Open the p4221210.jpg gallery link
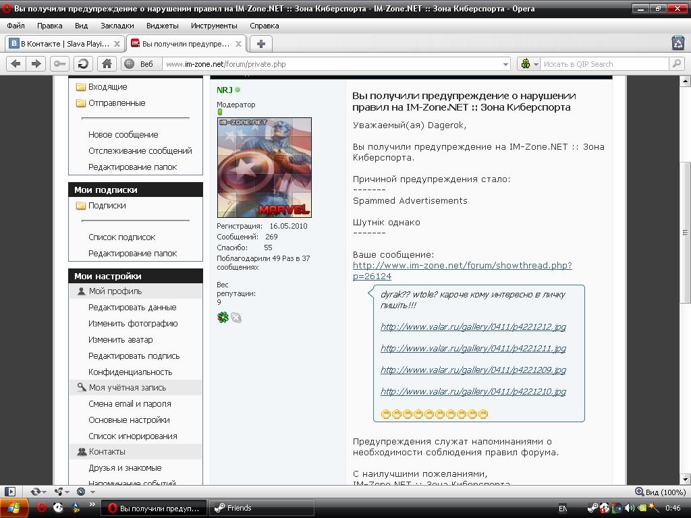This screenshot has width=691, height=518. (x=473, y=392)
